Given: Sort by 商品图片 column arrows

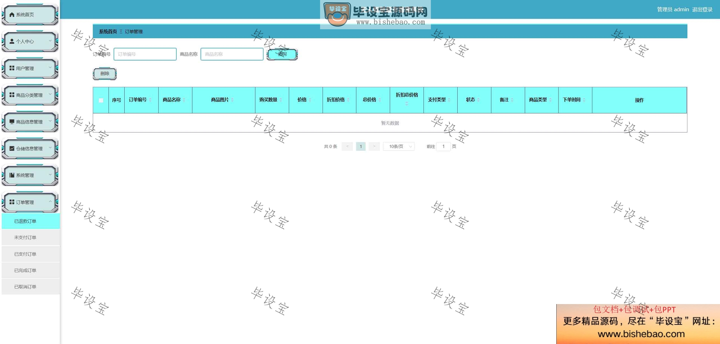Looking at the screenshot, I should pos(232,100).
